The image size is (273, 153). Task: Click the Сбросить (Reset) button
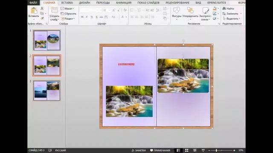click(68, 14)
